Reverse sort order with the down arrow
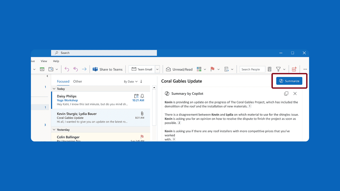The image size is (340, 191). tap(141, 81)
